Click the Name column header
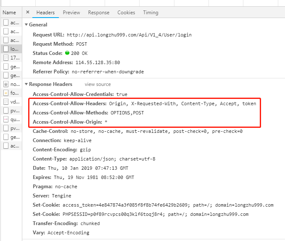This screenshot has height=241, width=285. pos(9,13)
